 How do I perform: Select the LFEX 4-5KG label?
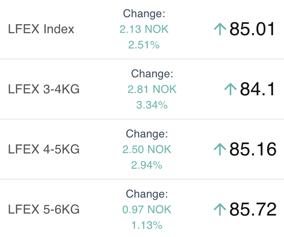tap(44, 149)
